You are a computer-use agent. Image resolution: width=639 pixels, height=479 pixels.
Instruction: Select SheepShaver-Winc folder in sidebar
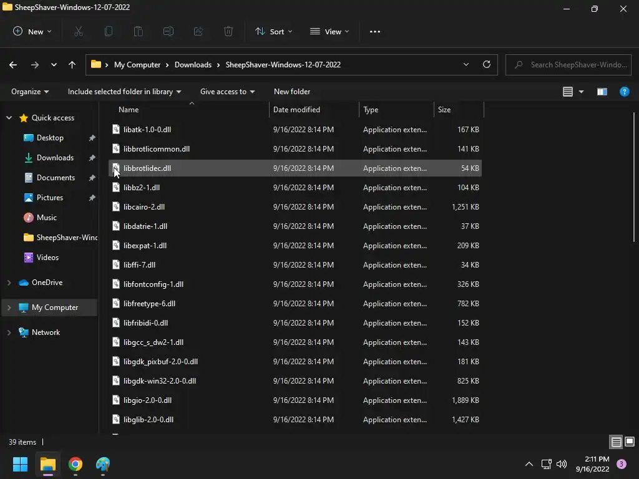tap(61, 238)
